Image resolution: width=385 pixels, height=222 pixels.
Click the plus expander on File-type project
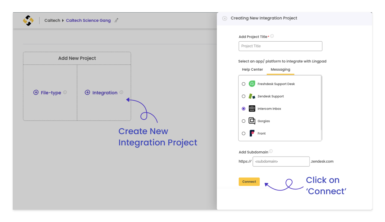(36, 93)
